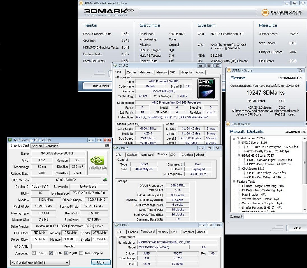Collapse the 3DMark Score: 19247 tree node
The height and width of the screenshot is (268, 307).
[234, 138]
